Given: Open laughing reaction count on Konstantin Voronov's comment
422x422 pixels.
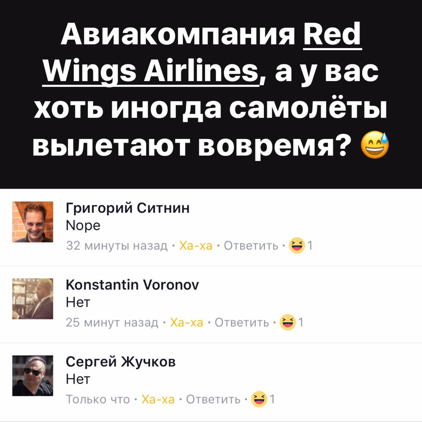Looking at the screenshot, I should [x=291, y=322].
